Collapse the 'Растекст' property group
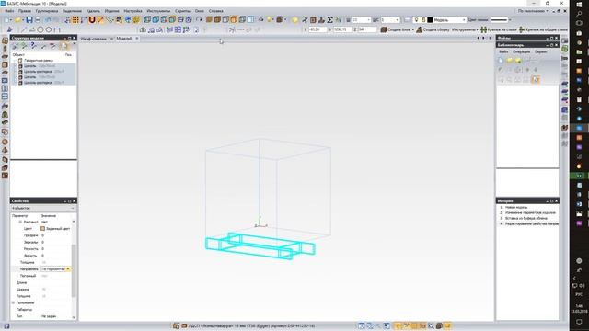The height and width of the screenshot is (331, 589). [20, 222]
